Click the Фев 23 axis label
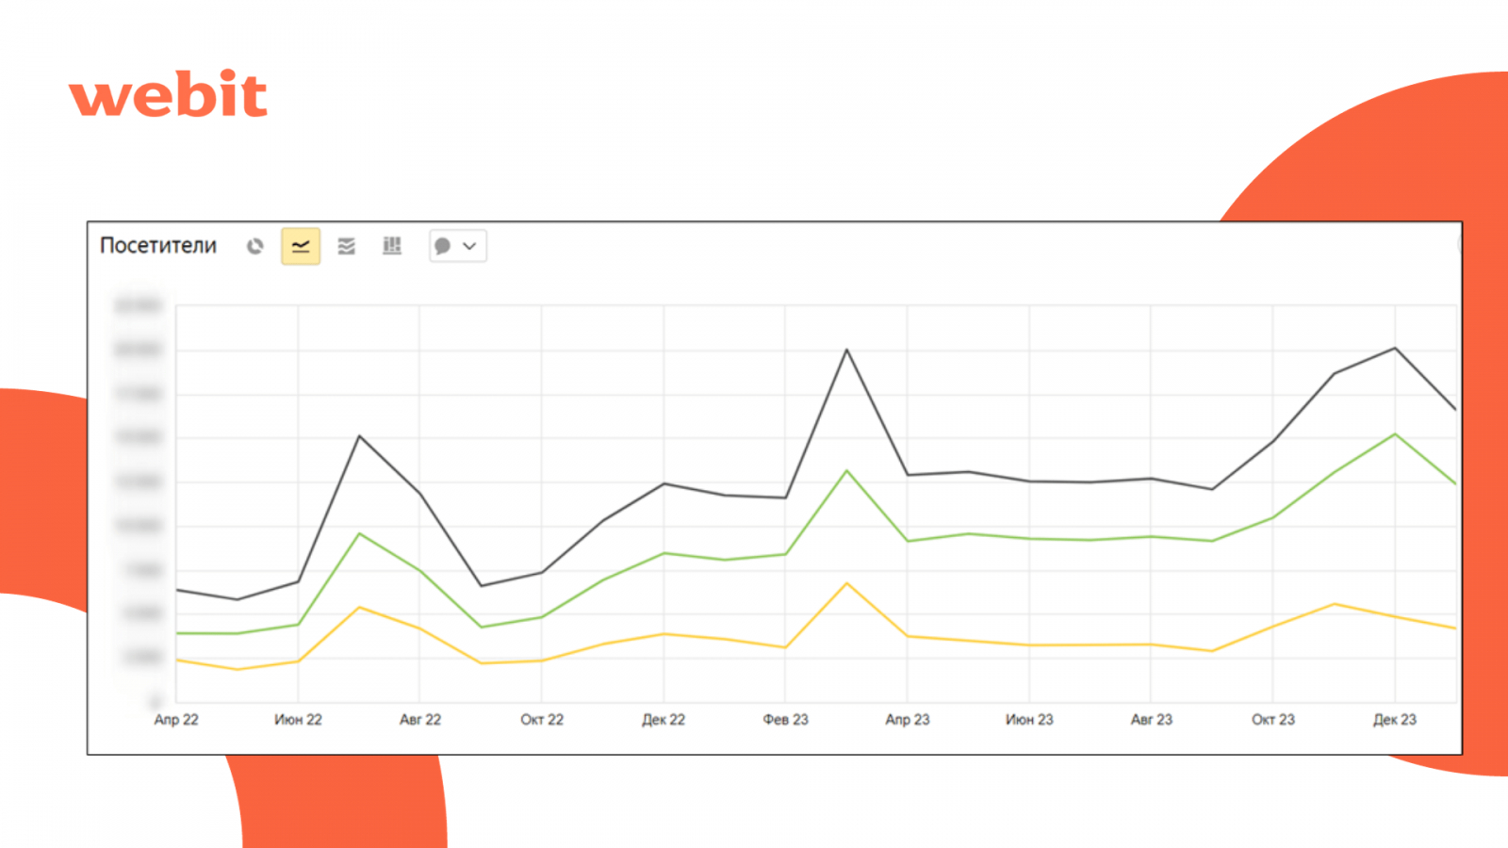 (x=785, y=720)
